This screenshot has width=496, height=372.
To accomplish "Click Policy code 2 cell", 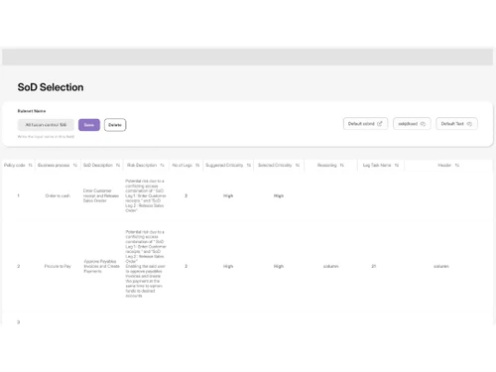I will pyautogui.click(x=19, y=266).
